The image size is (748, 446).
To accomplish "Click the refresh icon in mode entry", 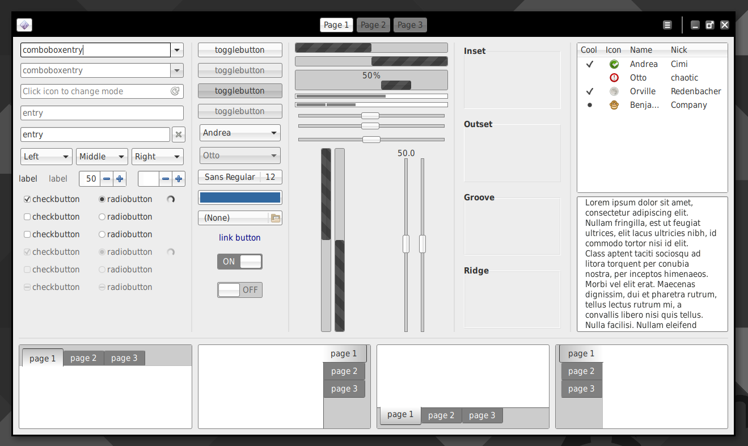I will point(175,91).
